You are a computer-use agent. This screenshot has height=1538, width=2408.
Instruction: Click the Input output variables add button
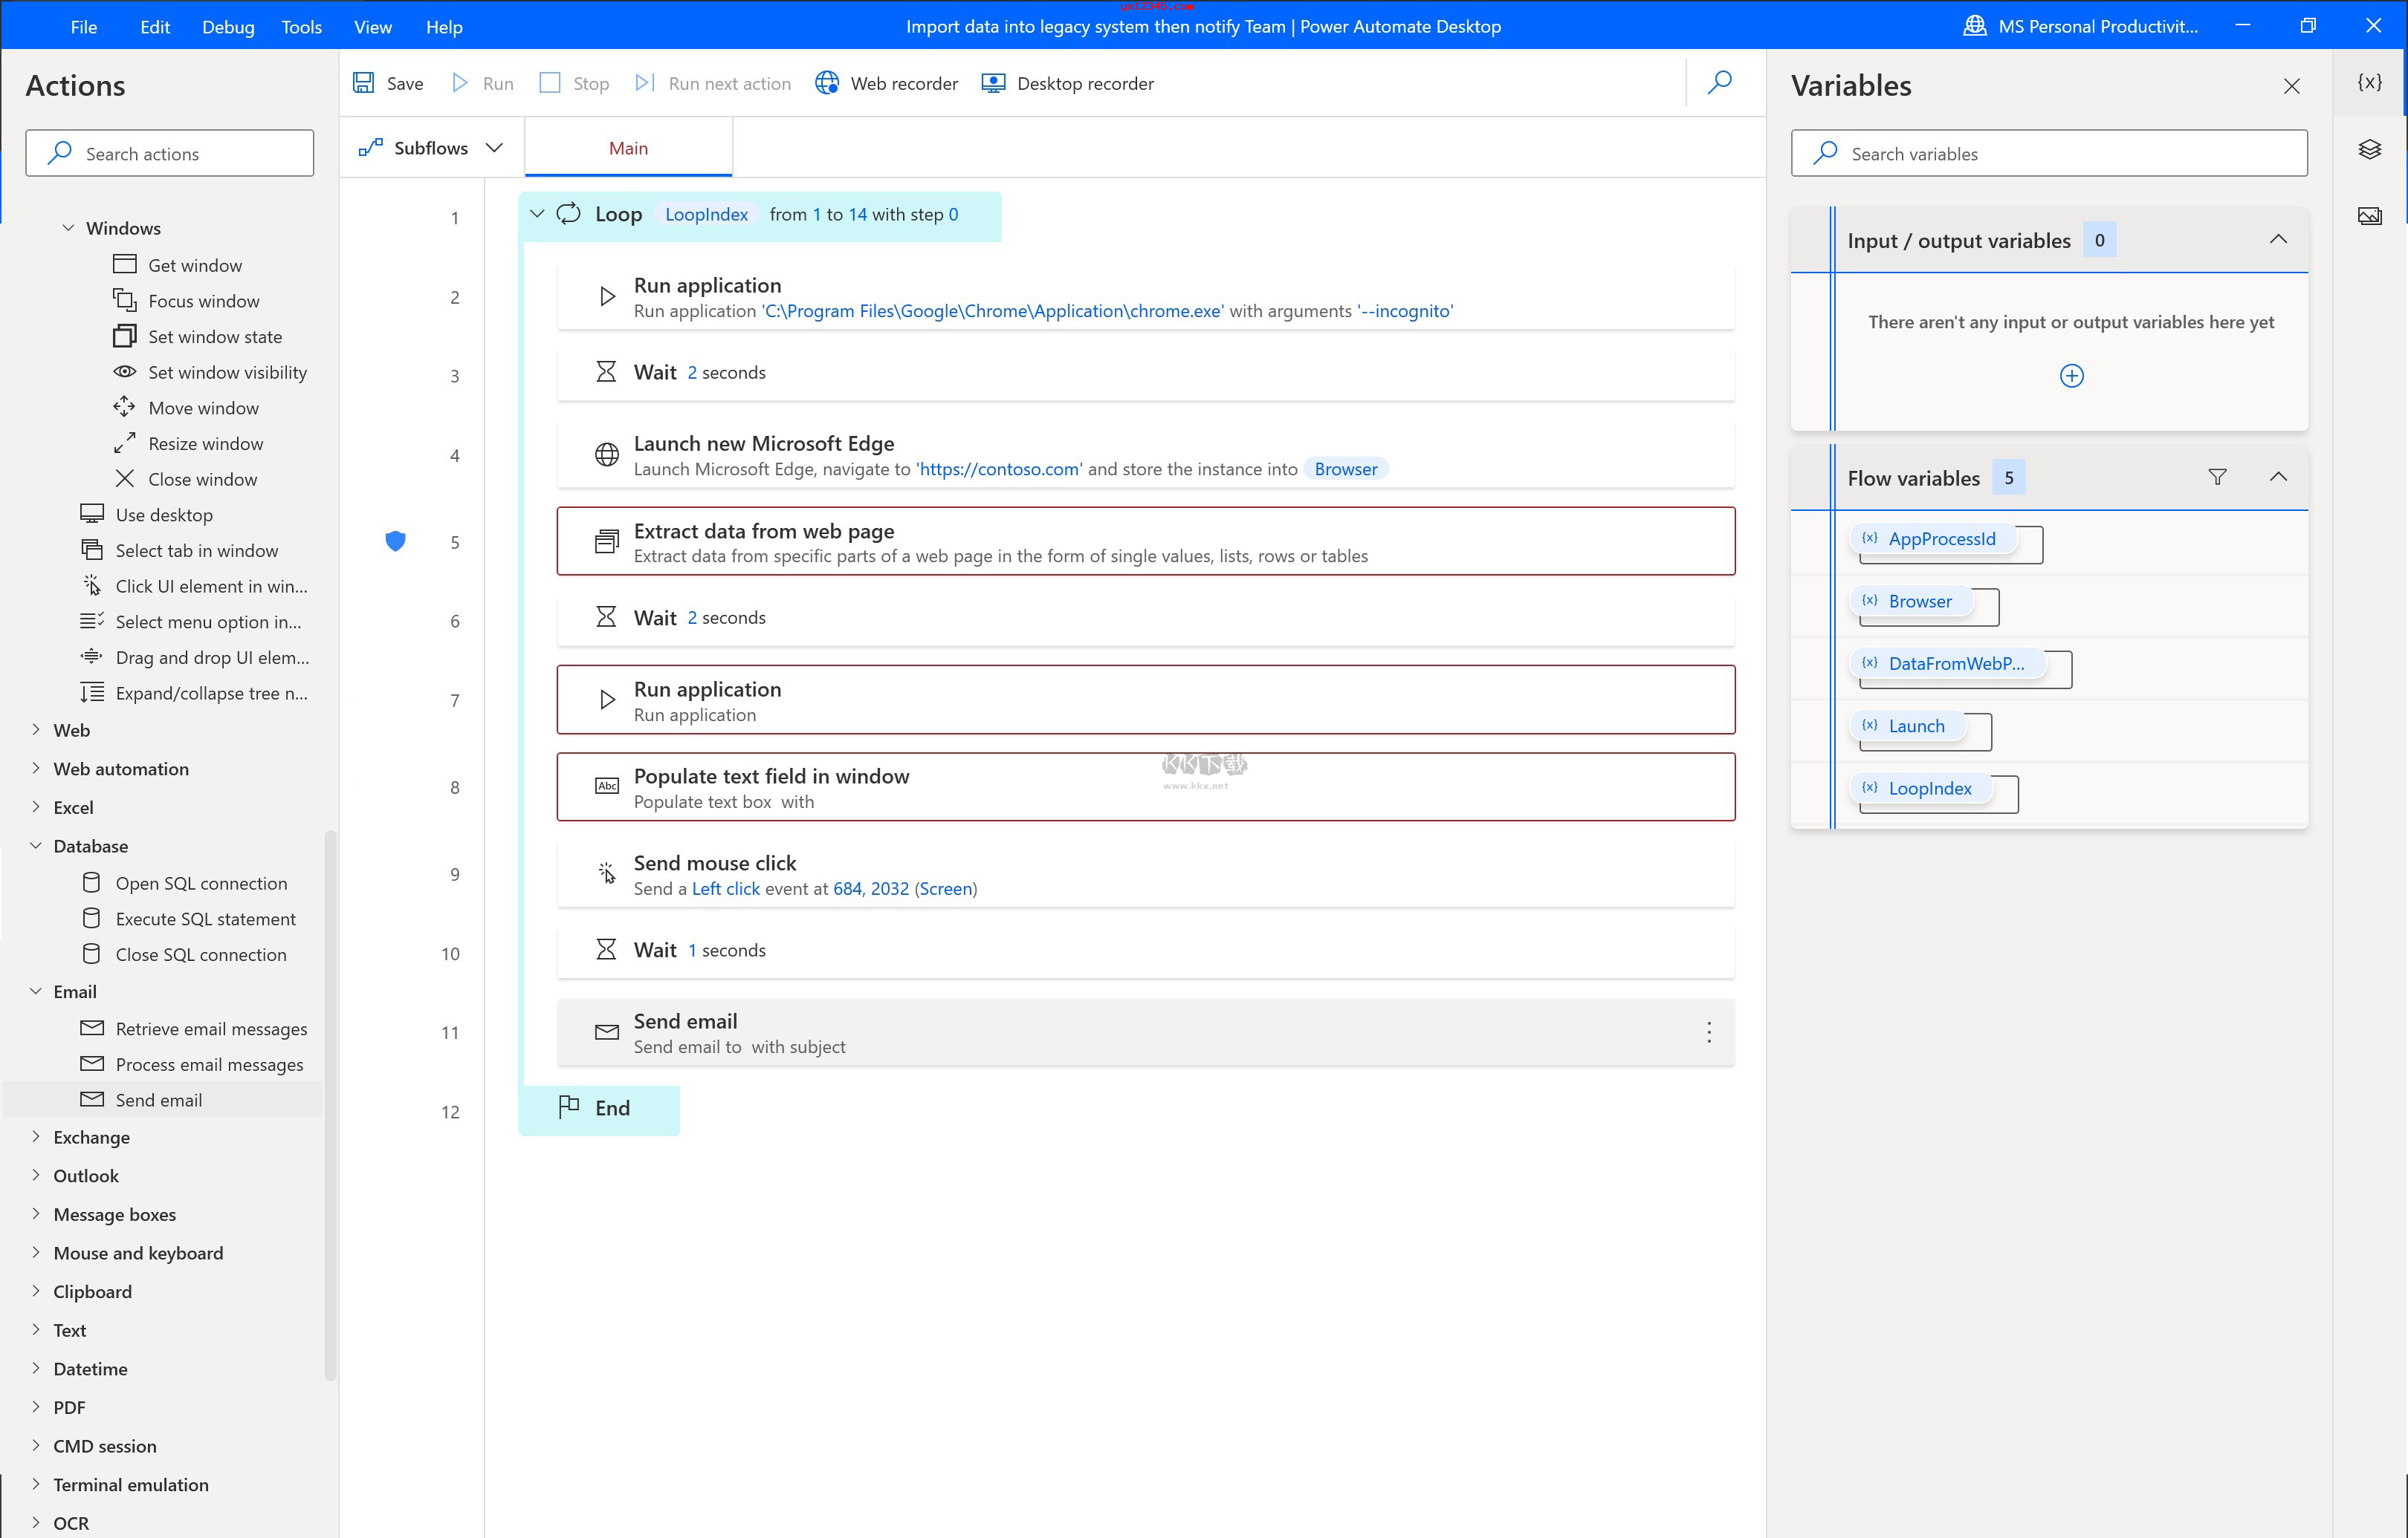(2071, 374)
